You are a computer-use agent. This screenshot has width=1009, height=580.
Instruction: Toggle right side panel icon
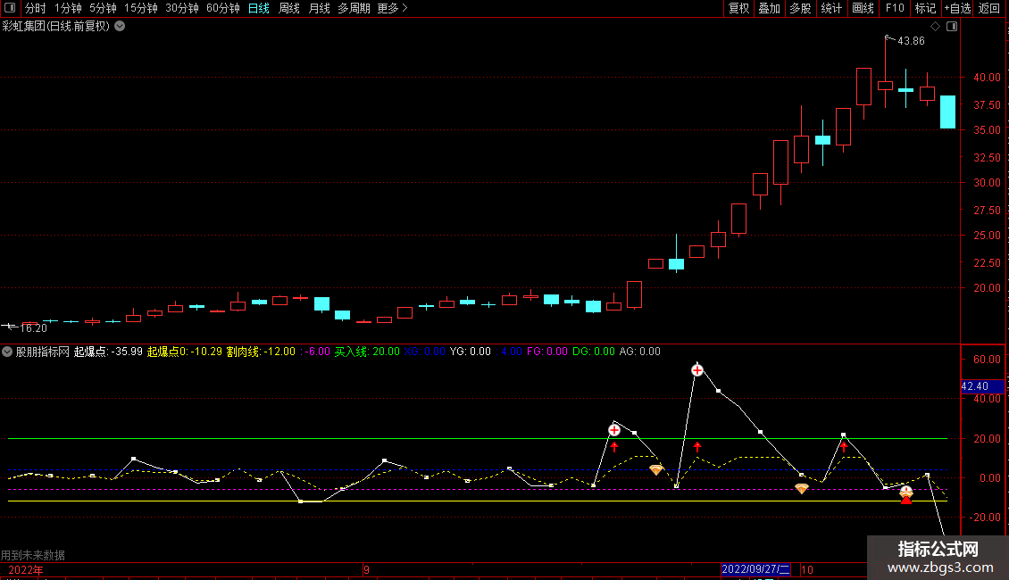(952, 27)
